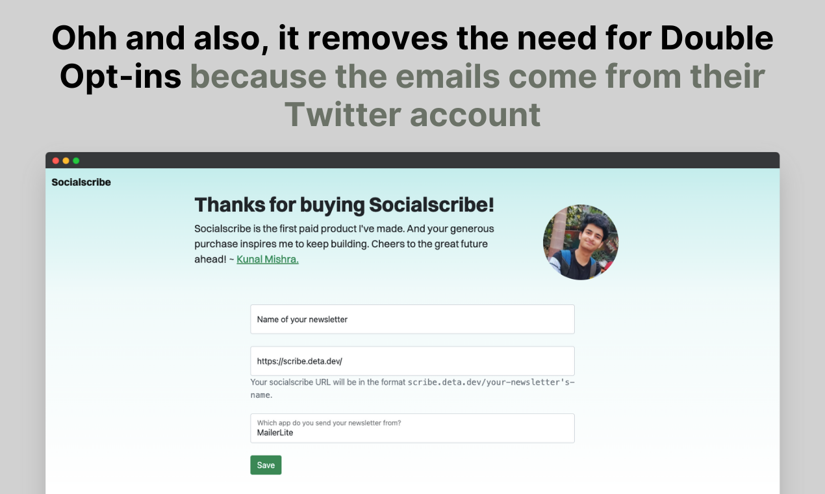The image size is (825, 494).
Task: Click the yellow minimize button
Action: [x=65, y=160]
